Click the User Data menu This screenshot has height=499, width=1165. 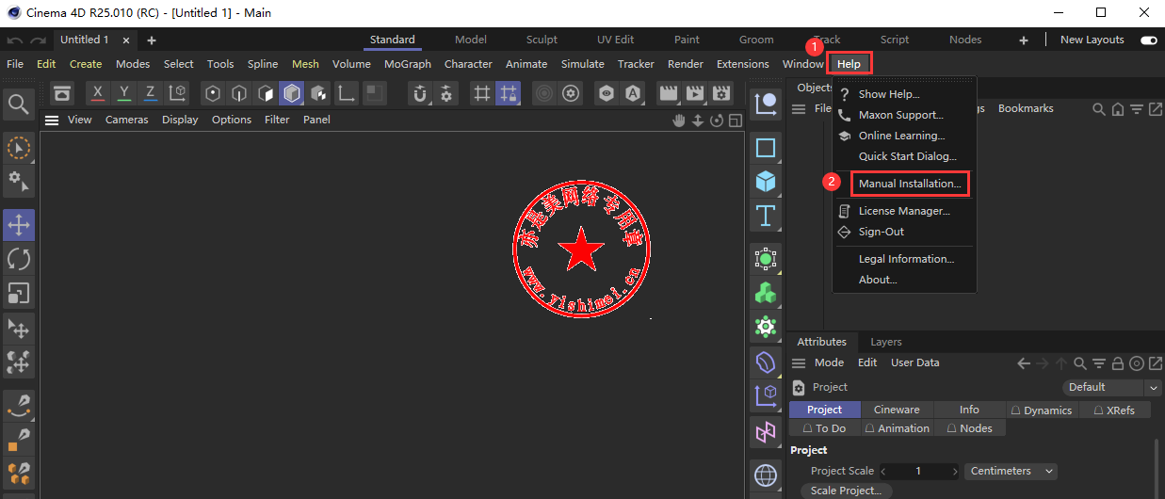pyautogui.click(x=914, y=362)
